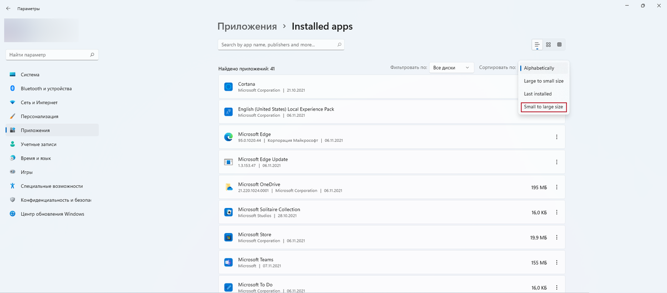667x293 pixels.
Task: Click the 195 МБ size for OneDrive
Action: tap(539, 187)
